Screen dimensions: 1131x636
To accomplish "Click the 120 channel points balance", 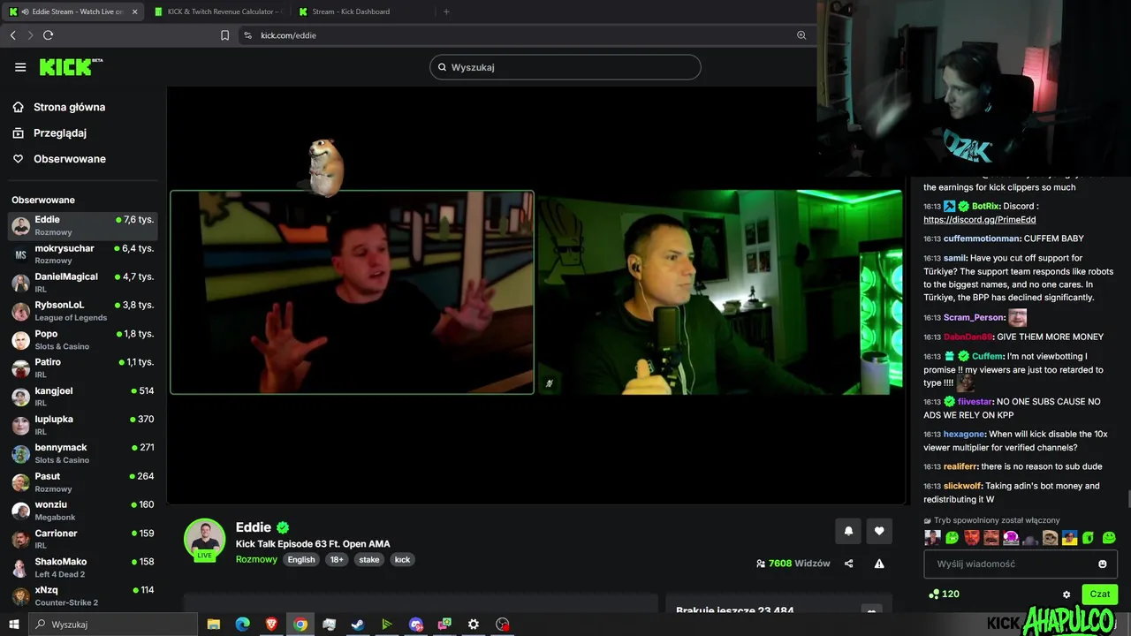I will click(x=944, y=594).
